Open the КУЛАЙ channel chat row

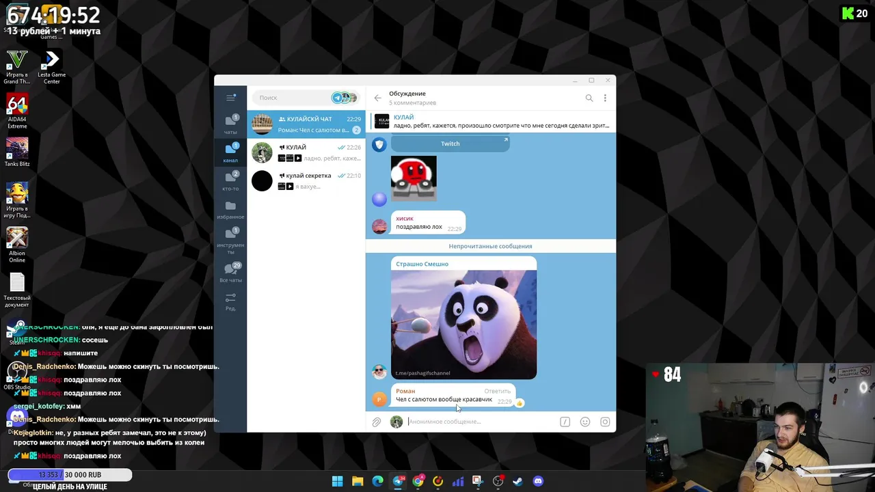pos(306,152)
